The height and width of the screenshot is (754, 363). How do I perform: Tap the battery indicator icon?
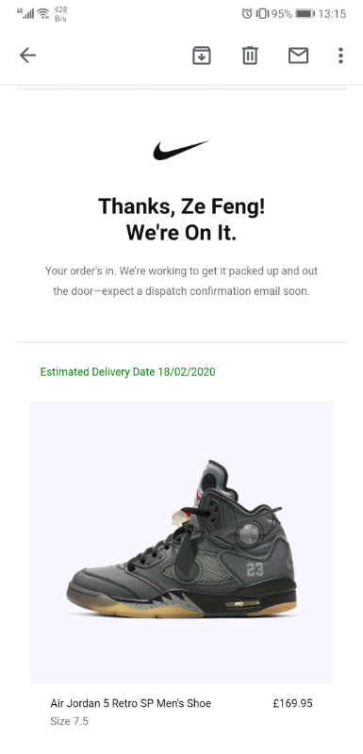pos(305,14)
